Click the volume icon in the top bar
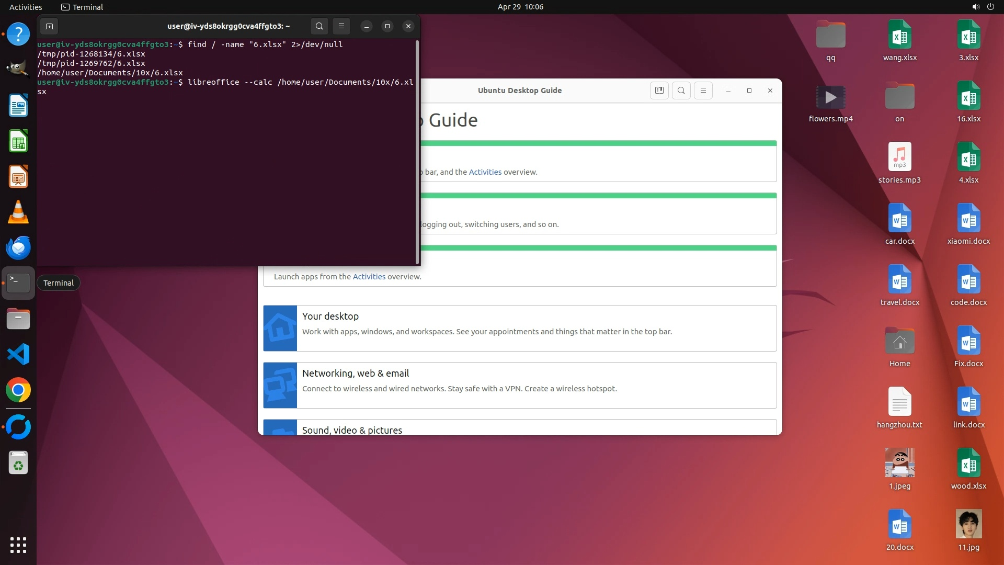 coord(975,7)
